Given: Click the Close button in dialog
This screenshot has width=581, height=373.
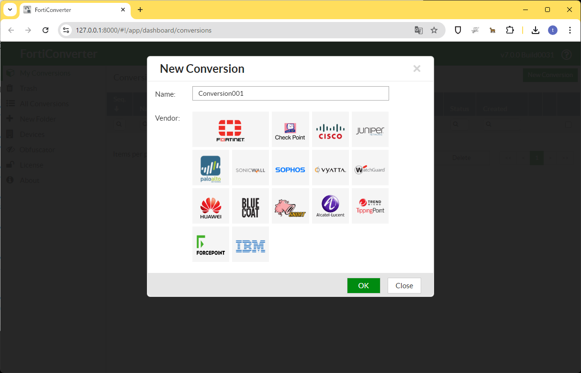Looking at the screenshot, I should pos(404,285).
